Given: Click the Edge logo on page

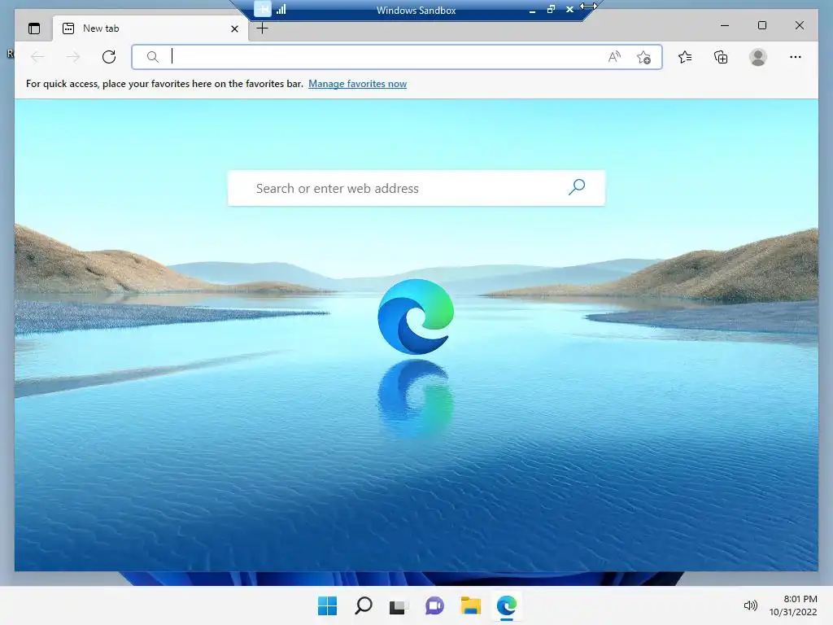Looking at the screenshot, I should tap(416, 317).
